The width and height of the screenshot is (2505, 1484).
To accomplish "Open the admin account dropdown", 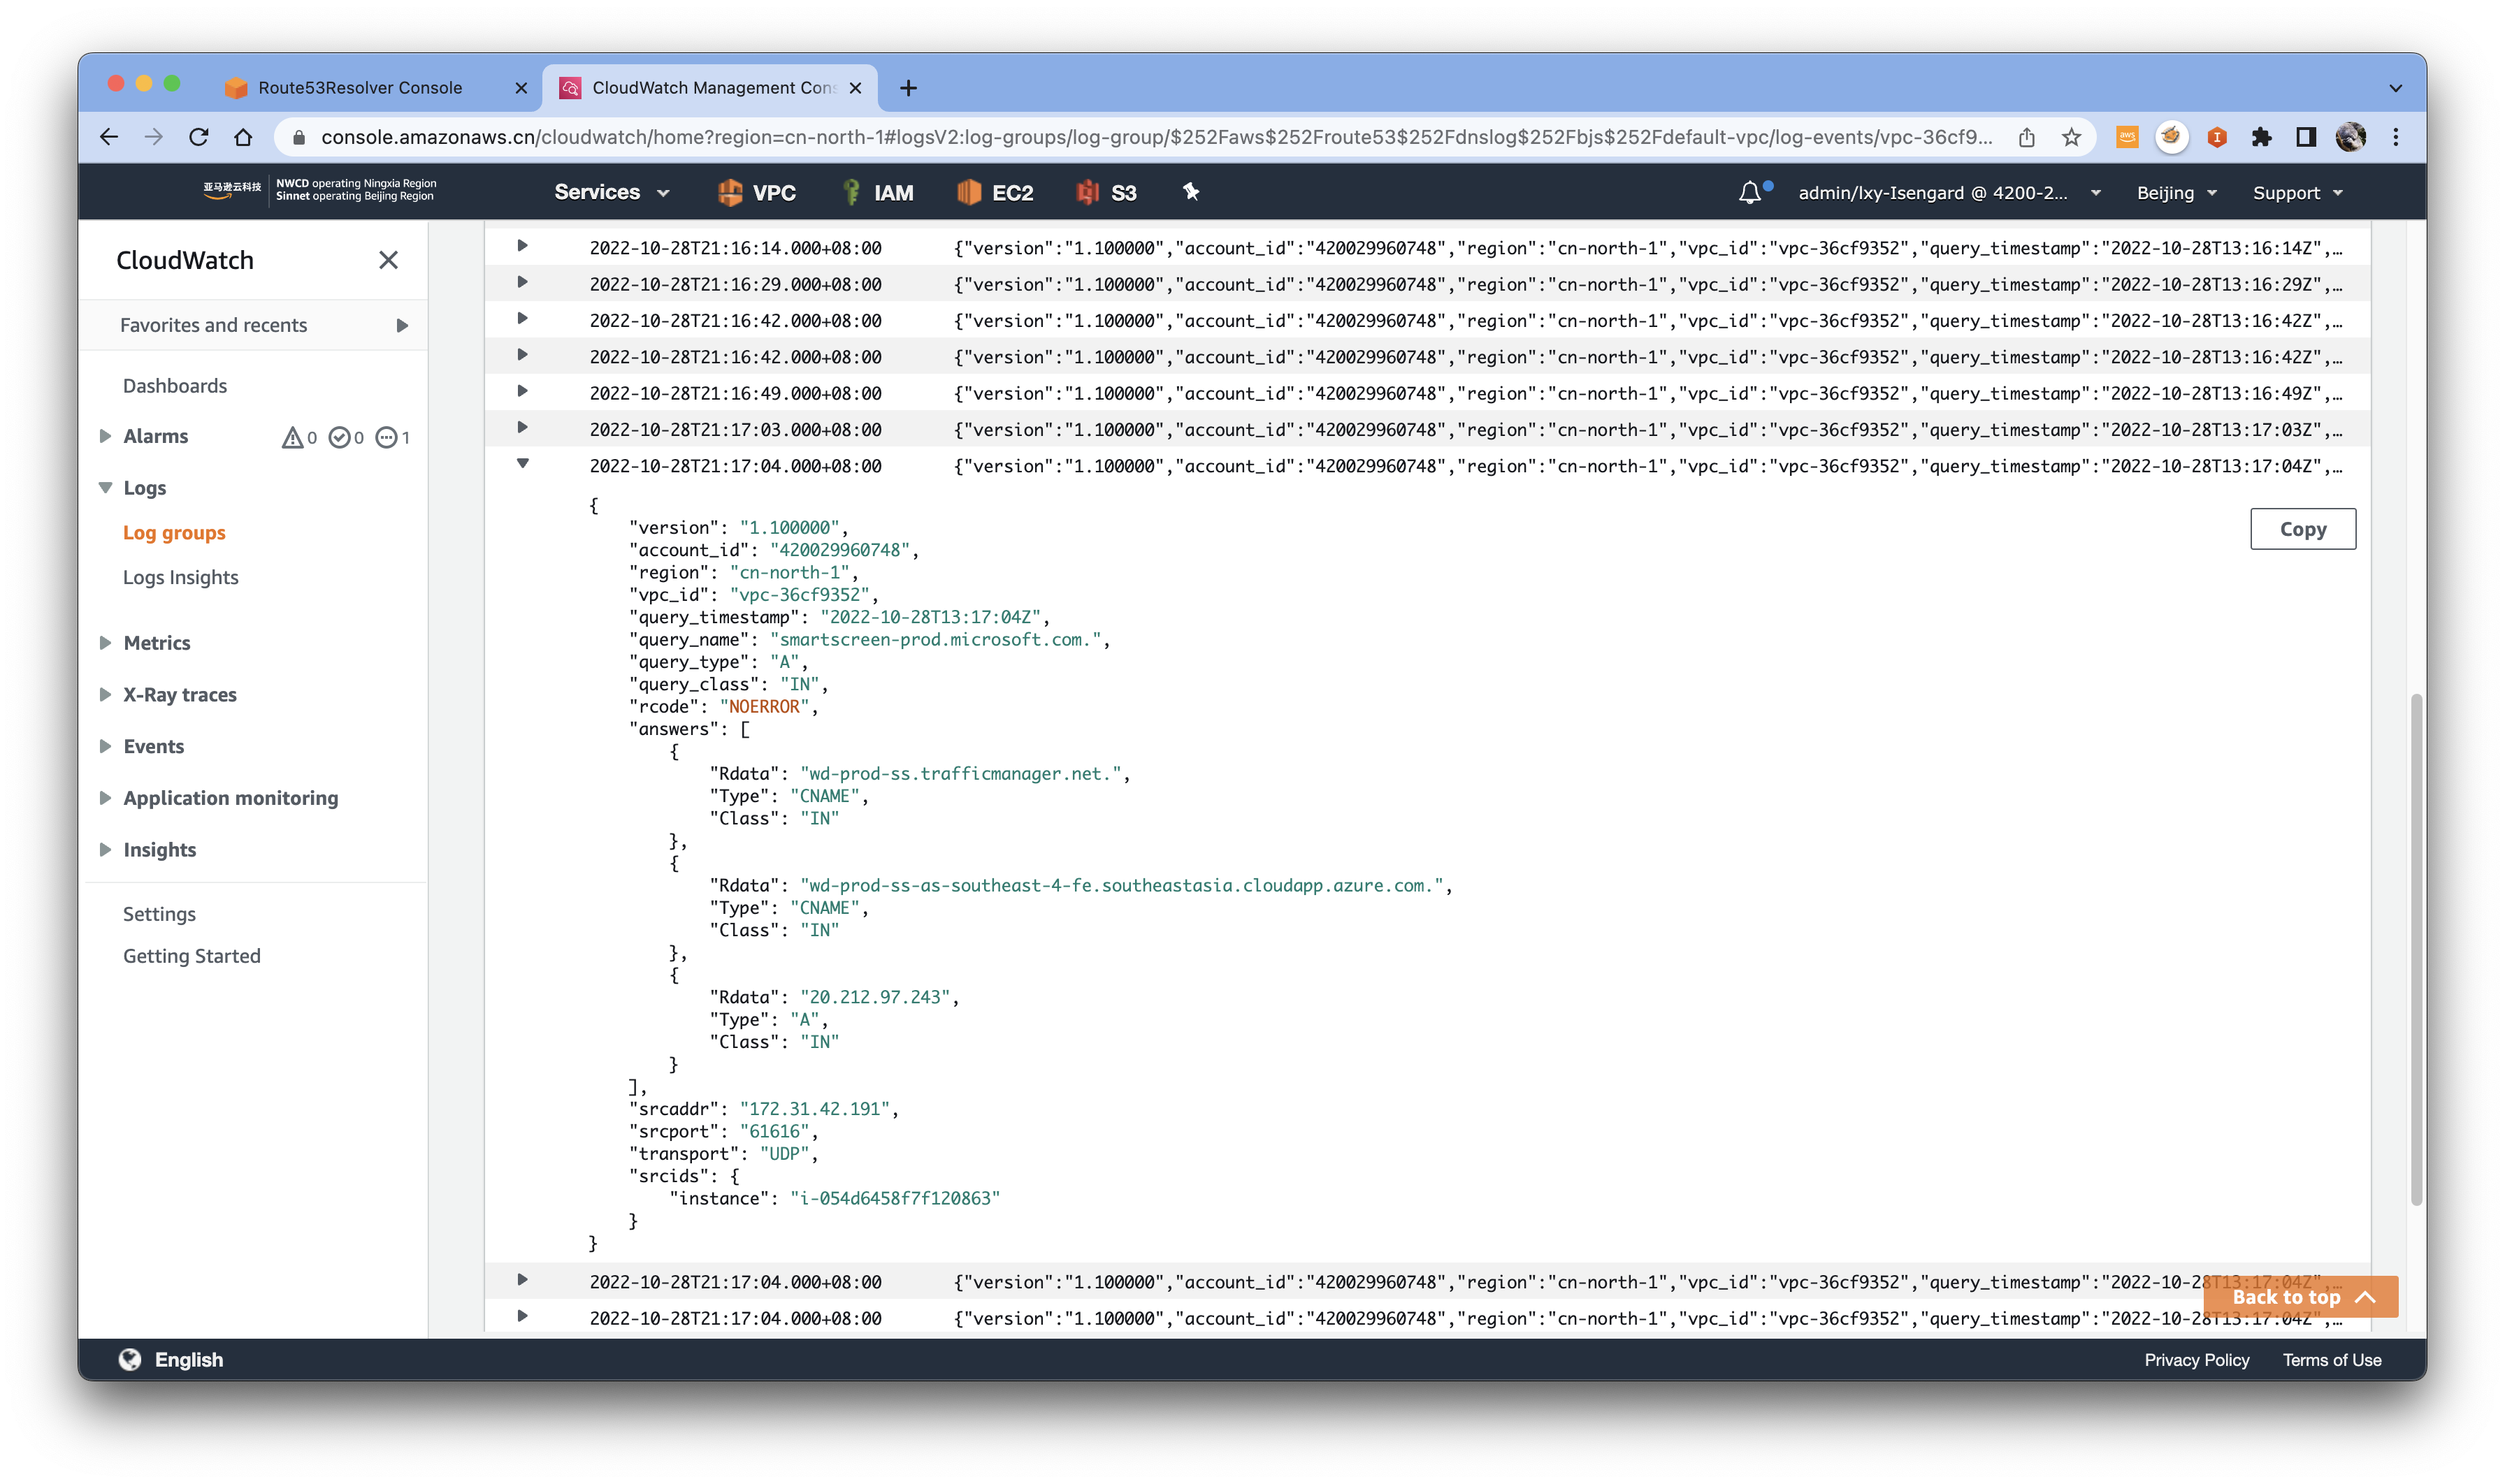I will tap(1949, 193).
